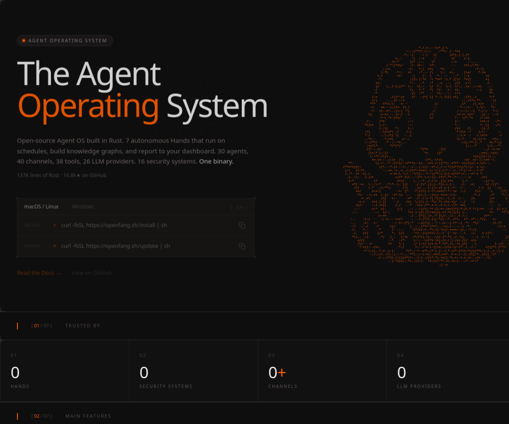Open the Read the Docs link

click(x=39, y=273)
